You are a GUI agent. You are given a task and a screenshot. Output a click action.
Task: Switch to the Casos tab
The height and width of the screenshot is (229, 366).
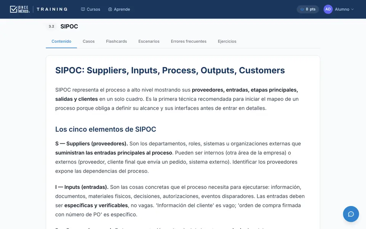89,41
